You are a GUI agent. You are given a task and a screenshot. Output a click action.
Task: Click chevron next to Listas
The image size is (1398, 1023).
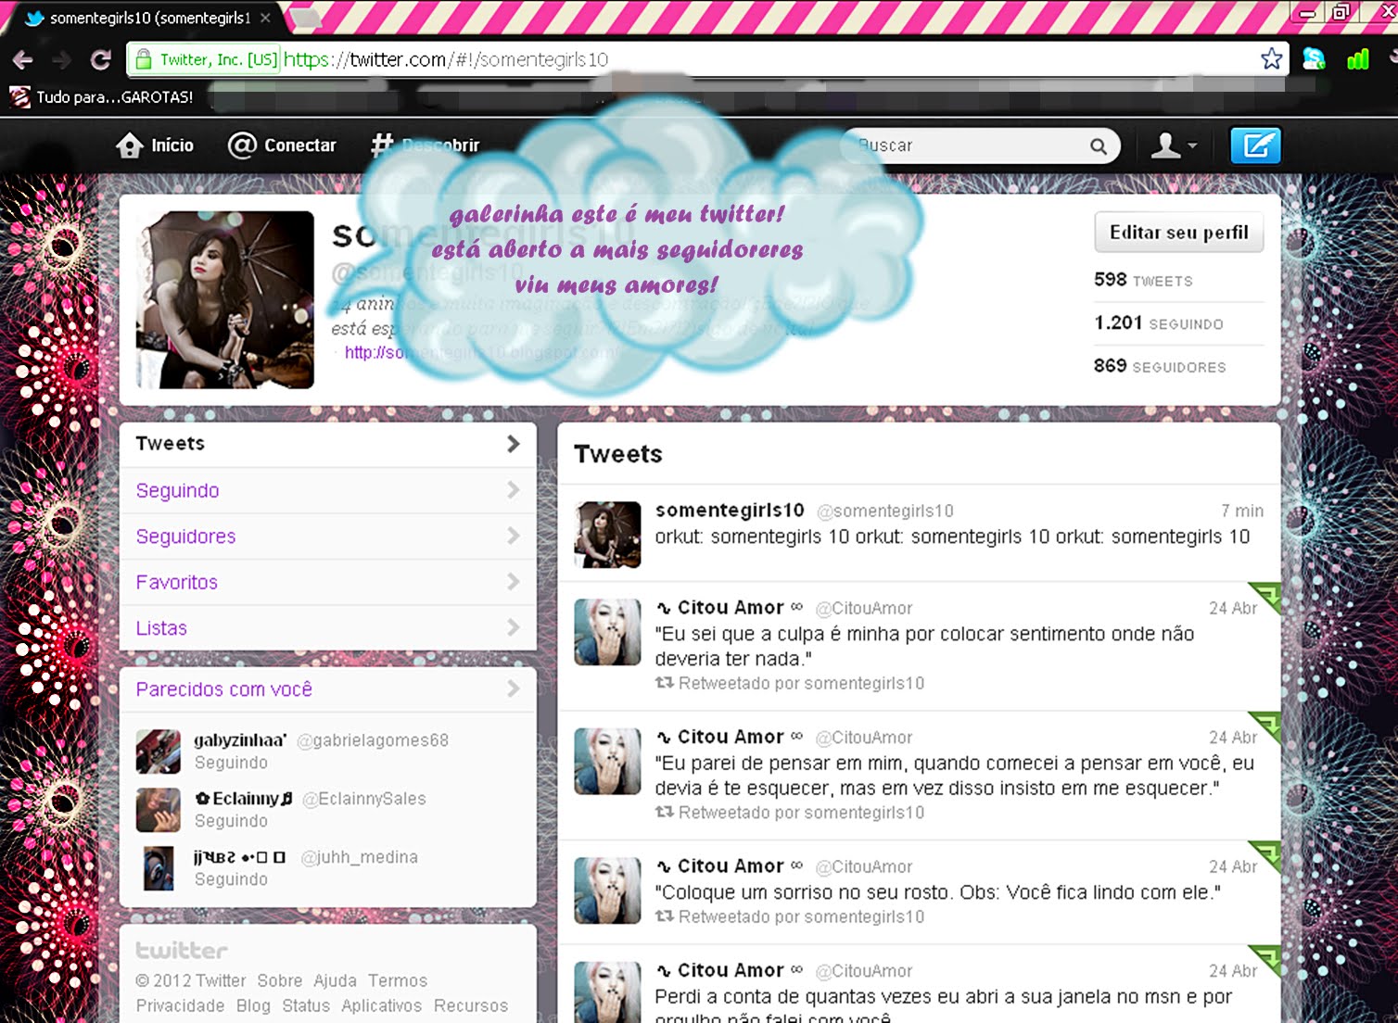tap(513, 627)
